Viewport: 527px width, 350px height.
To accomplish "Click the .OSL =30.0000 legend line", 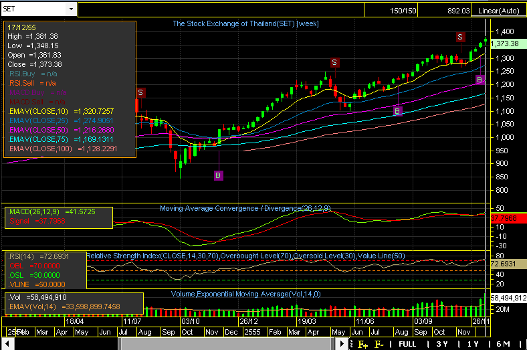I will [x=35, y=275].
